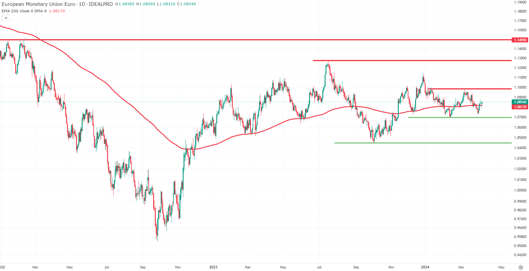Viewport: 529px width, 271px height.
Task: Click the 1.14950 red price label
Action: [520, 40]
